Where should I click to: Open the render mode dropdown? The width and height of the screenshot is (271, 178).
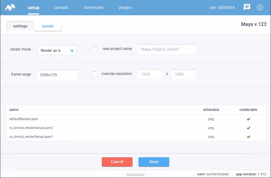57,50
